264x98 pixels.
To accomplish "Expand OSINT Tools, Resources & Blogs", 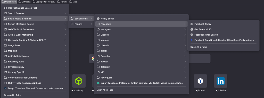I will click(x=35, y=83).
